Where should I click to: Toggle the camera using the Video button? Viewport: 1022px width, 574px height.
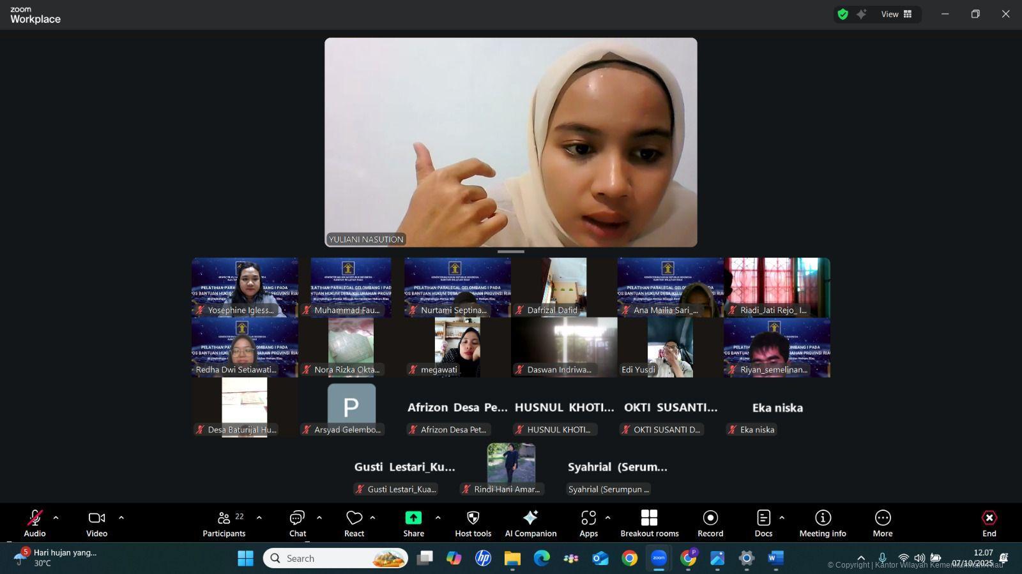pos(96,518)
